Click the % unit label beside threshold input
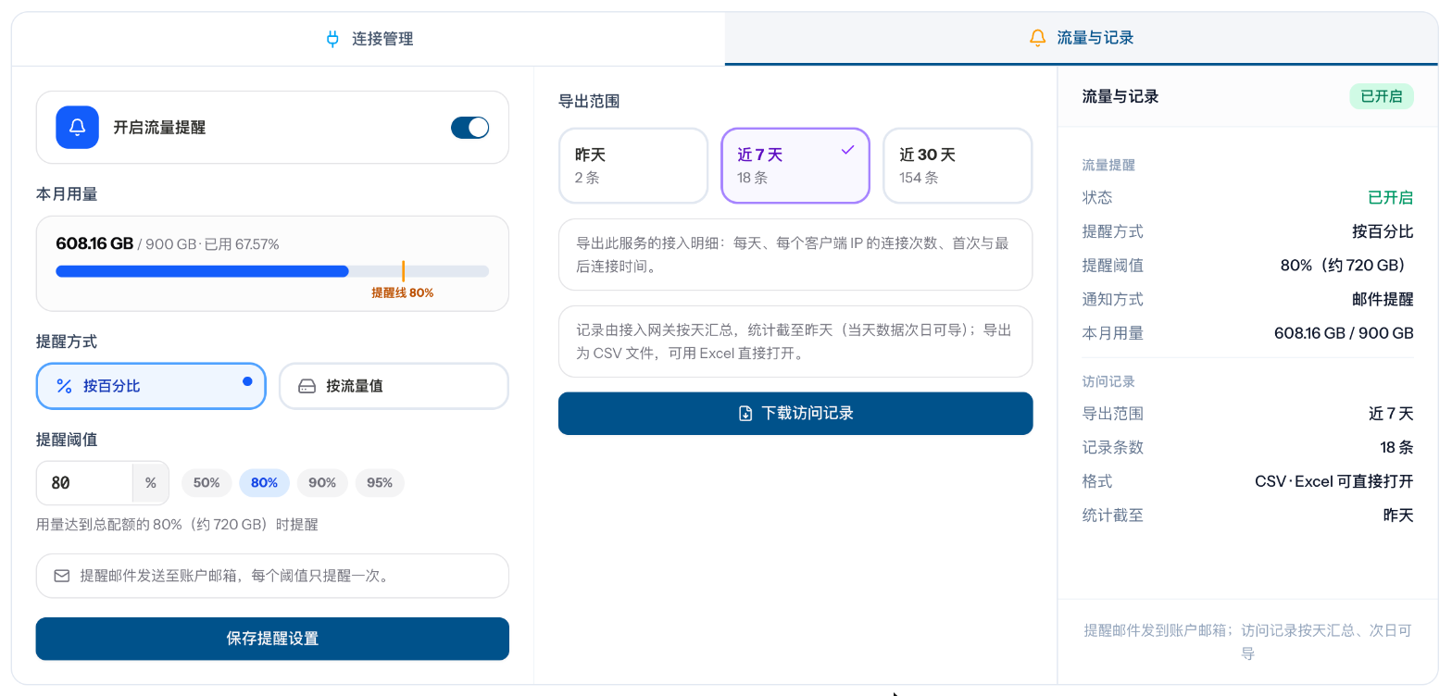The image size is (1452, 696). (x=151, y=483)
